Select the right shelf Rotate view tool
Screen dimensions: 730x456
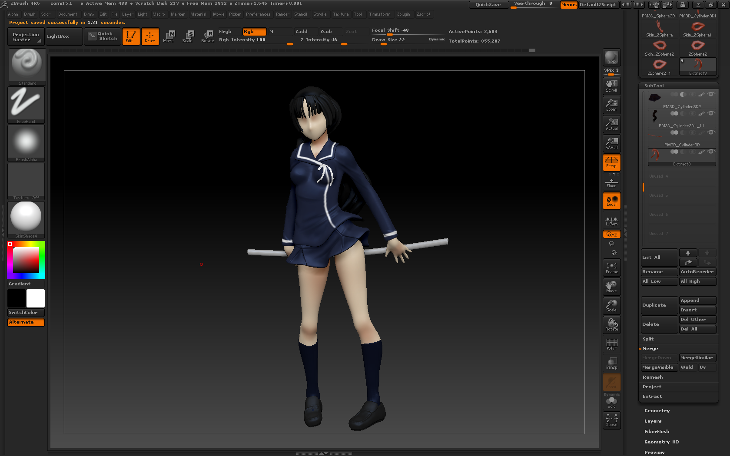(611, 325)
